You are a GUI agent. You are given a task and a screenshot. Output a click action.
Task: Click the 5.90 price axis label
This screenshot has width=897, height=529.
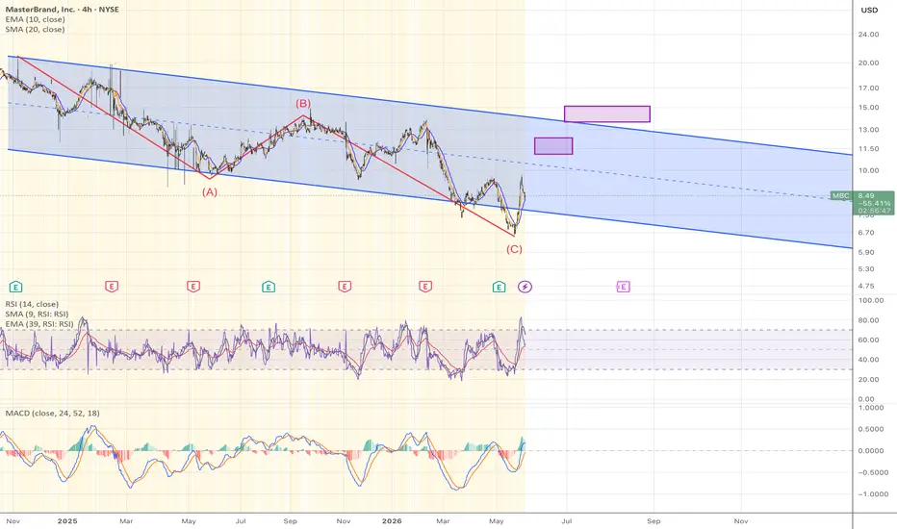[866, 252]
